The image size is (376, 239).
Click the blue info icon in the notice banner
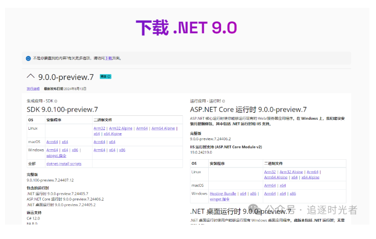[x=28, y=58]
